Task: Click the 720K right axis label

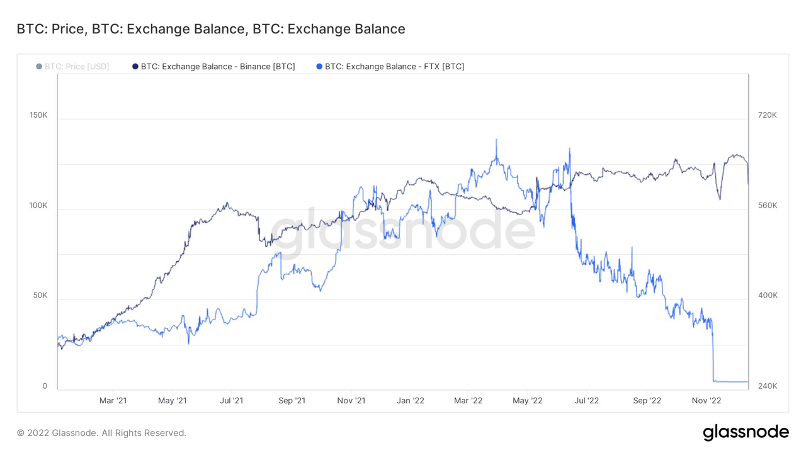Action: [x=768, y=115]
